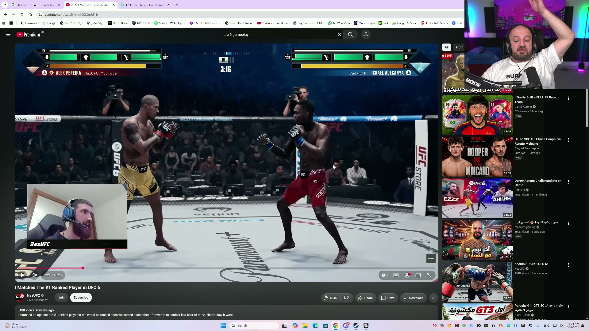Screen dimensions: 589x331
Task: Open Chrome apps grid shortcut in bookmarks bar
Action: (x=11, y=23)
